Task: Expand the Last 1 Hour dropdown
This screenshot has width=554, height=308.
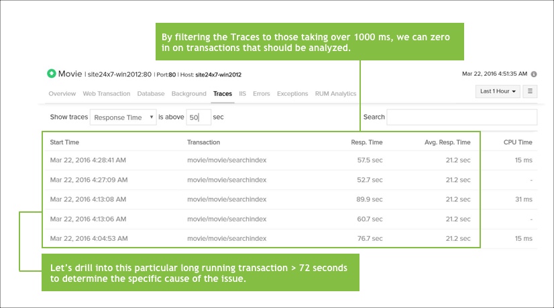Action: (498, 91)
